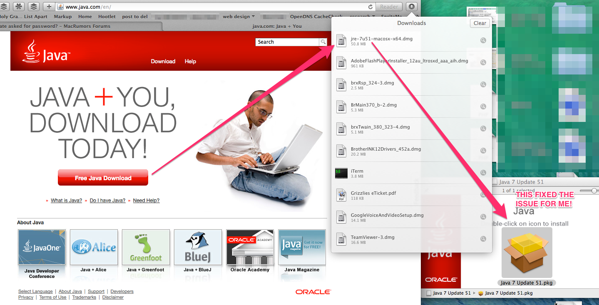Click the BrotherINK12Drivers_452a.dmg file name
The height and width of the screenshot is (305, 599).
(x=386, y=149)
